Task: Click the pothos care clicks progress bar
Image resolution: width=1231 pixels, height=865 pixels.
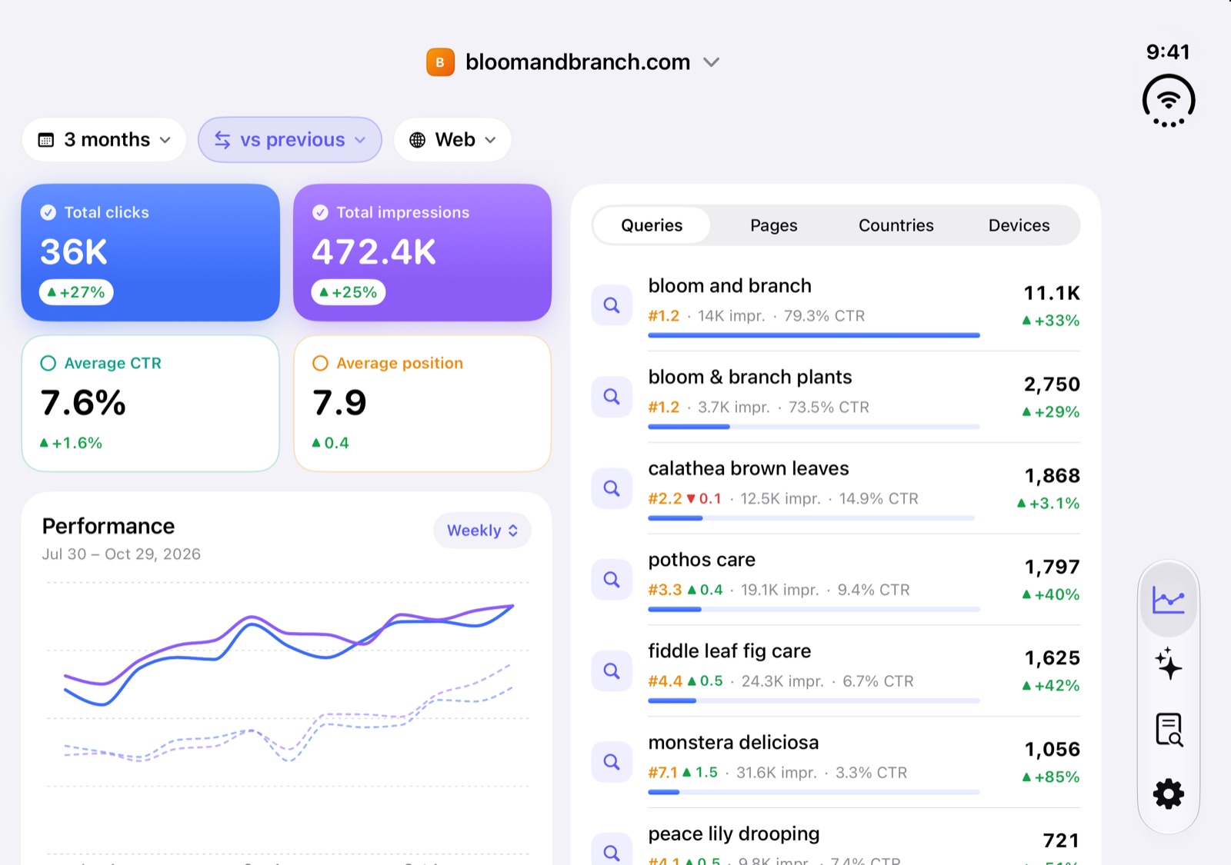Action: coord(814,609)
